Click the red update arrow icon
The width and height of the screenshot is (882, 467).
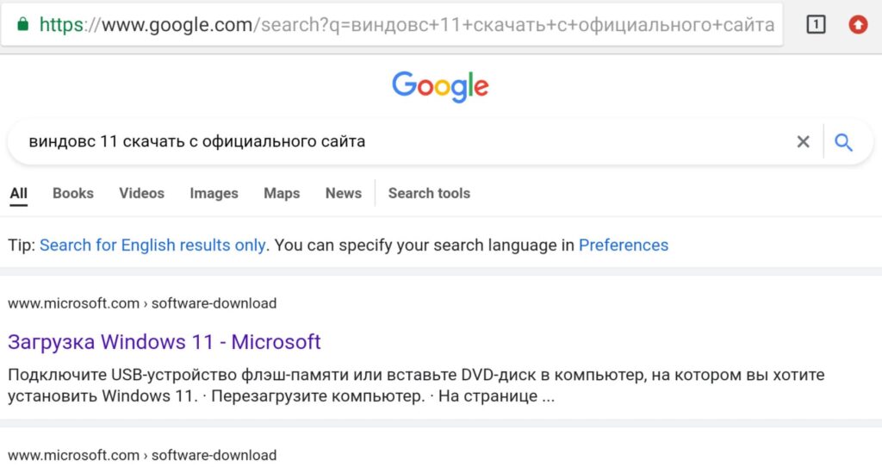858,24
